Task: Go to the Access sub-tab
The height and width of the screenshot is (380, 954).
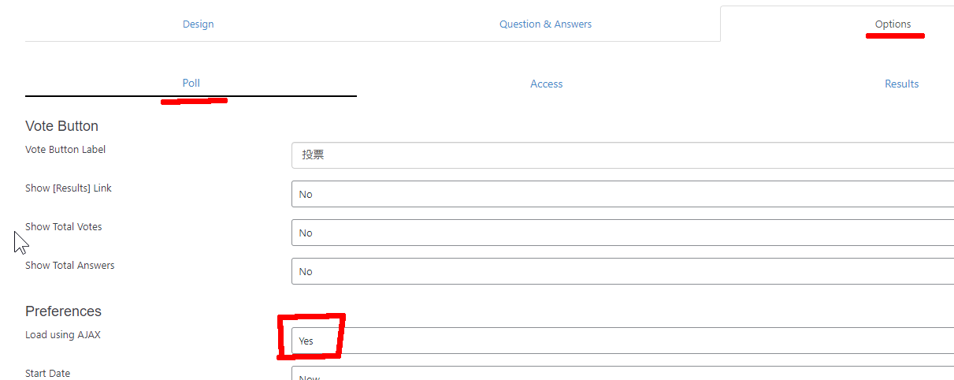Action: point(546,84)
